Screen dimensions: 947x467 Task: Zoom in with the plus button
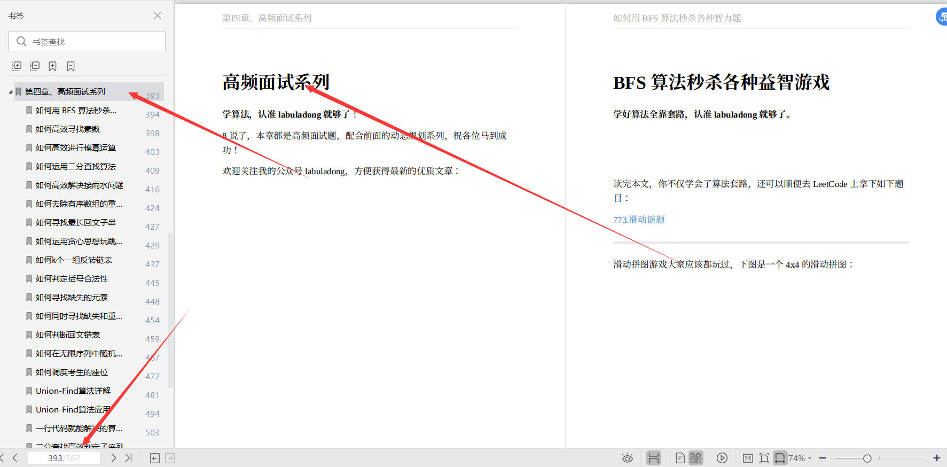coord(937,458)
